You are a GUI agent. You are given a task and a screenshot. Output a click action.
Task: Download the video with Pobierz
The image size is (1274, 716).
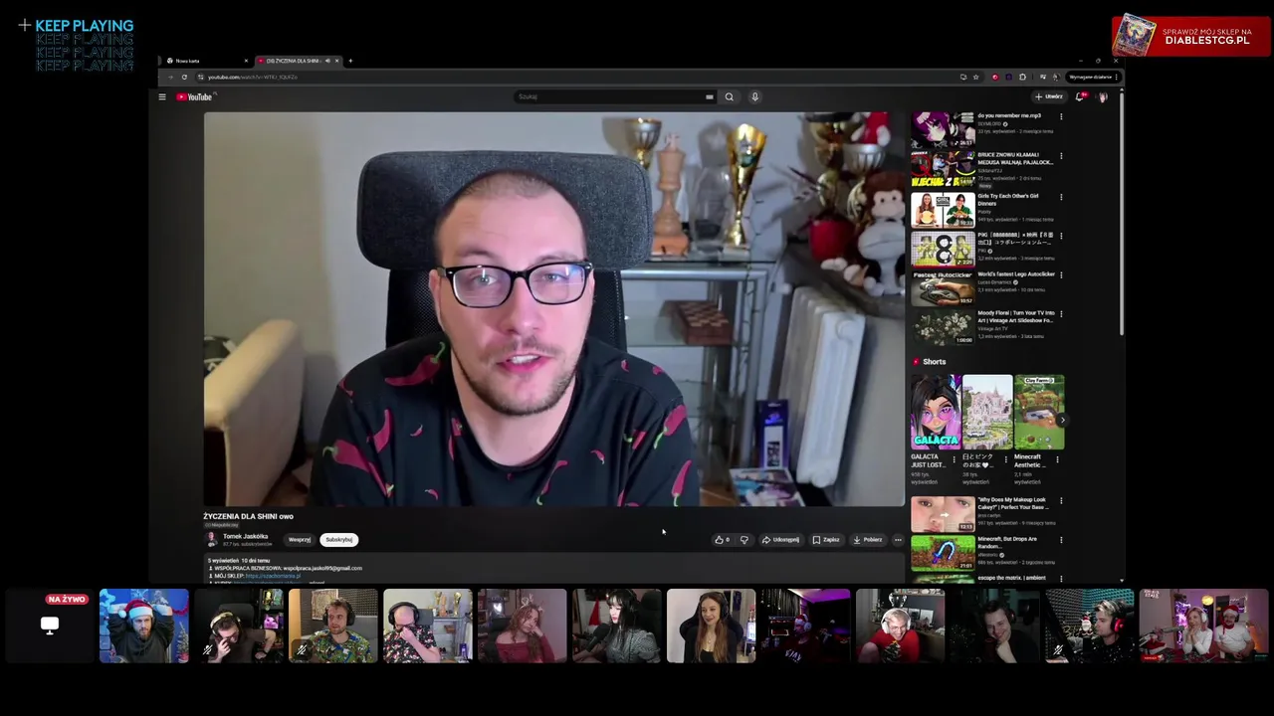tap(868, 540)
